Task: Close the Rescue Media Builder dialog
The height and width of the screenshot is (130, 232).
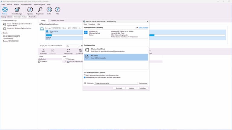Action: [x=147, y=21]
